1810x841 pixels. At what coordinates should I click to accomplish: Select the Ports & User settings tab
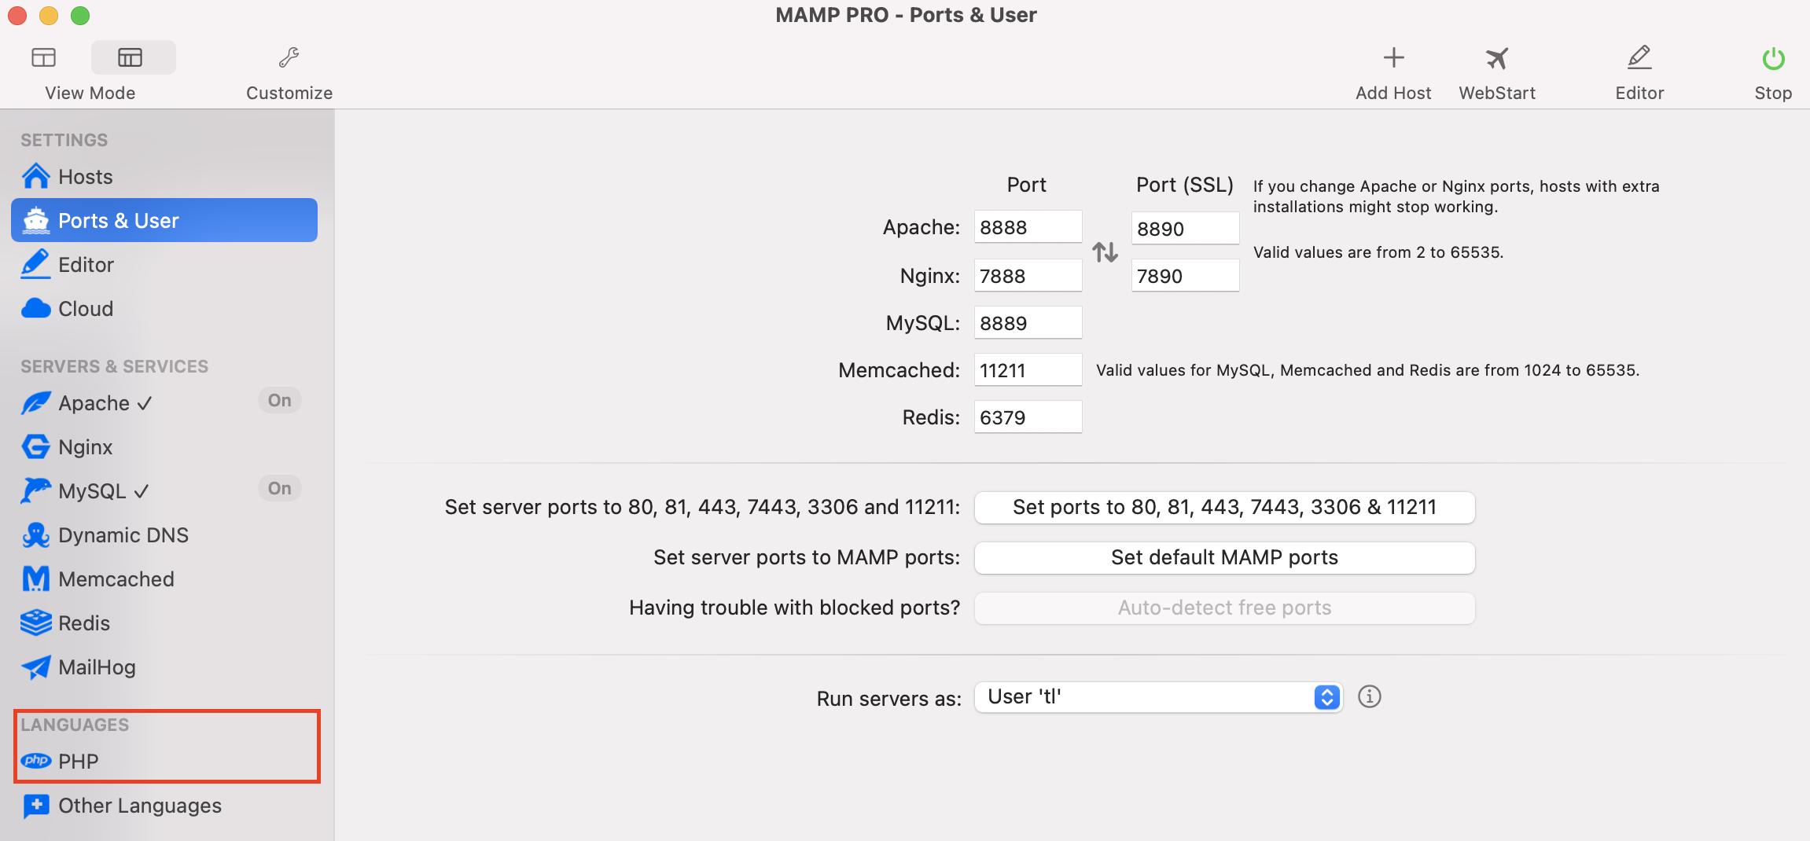pyautogui.click(x=118, y=220)
